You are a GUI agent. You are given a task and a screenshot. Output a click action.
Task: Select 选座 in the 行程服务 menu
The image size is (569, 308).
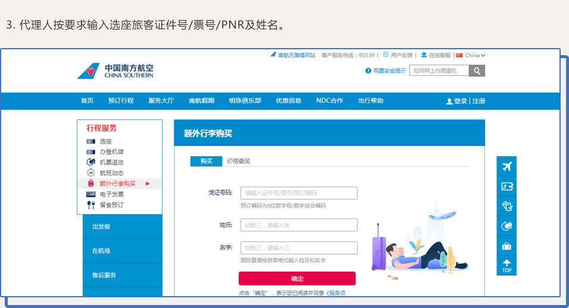click(105, 142)
